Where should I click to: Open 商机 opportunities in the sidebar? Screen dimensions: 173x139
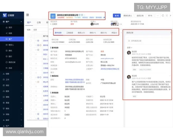(10, 51)
